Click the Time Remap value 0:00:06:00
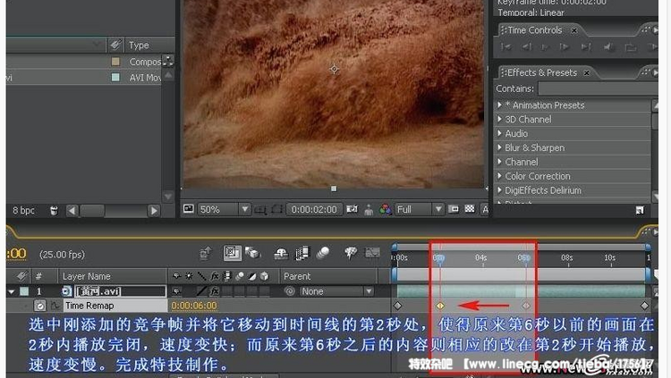 pos(194,306)
